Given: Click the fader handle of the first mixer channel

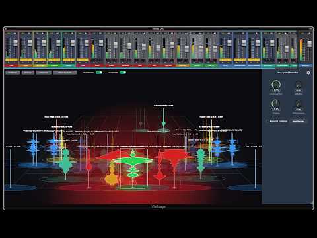Looking at the screenshot, I should (x=15, y=43).
